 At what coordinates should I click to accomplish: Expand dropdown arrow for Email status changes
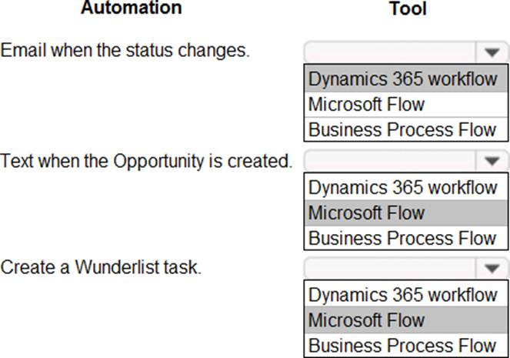(492, 53)
